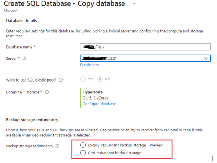Select No for SQL elastic pool

[x=100, y=79]
